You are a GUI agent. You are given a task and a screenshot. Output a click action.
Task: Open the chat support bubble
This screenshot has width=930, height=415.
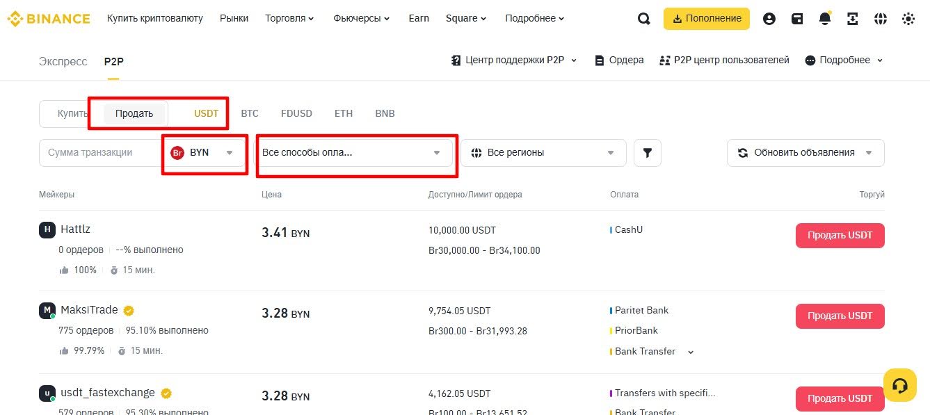pos(900,384)
